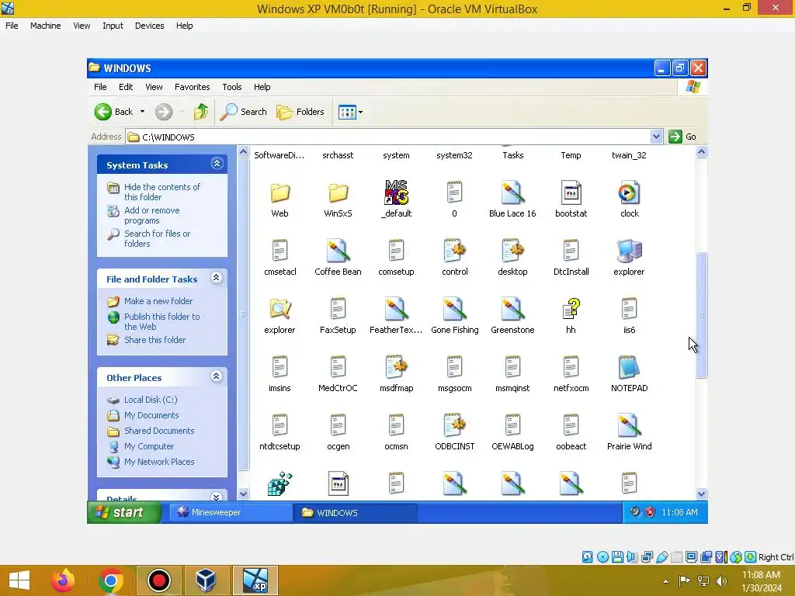Screen dimensions: 795x596
Task: Select the NOTEPAD application icon
Action: pyautogui.click(x=629, y=367)
